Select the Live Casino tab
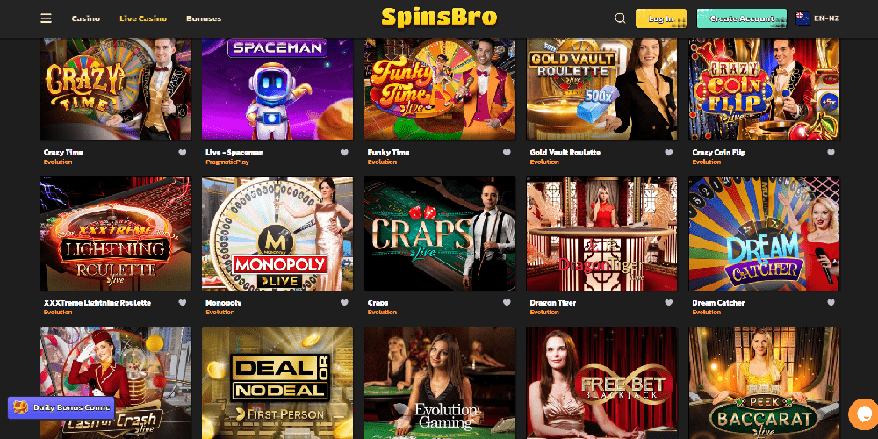Viewport: 878px width, 439px height. [x=143, y=18]
